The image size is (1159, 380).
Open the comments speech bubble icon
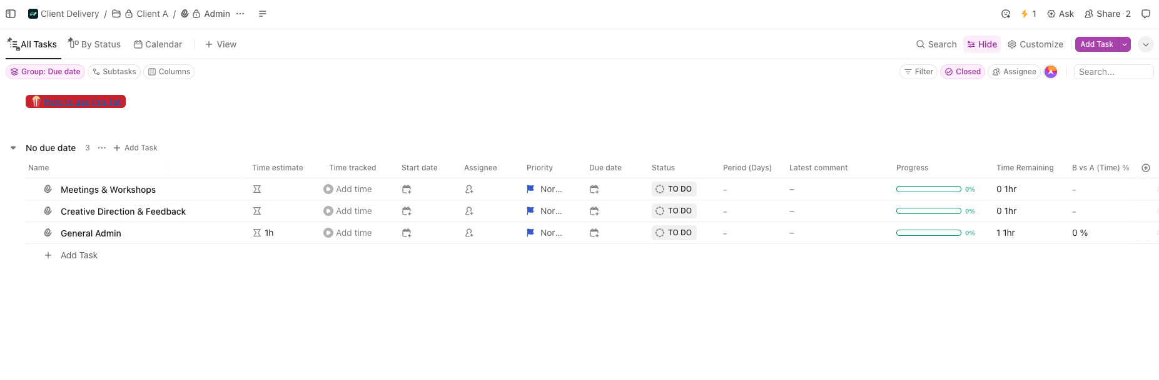coord(1145,14)
